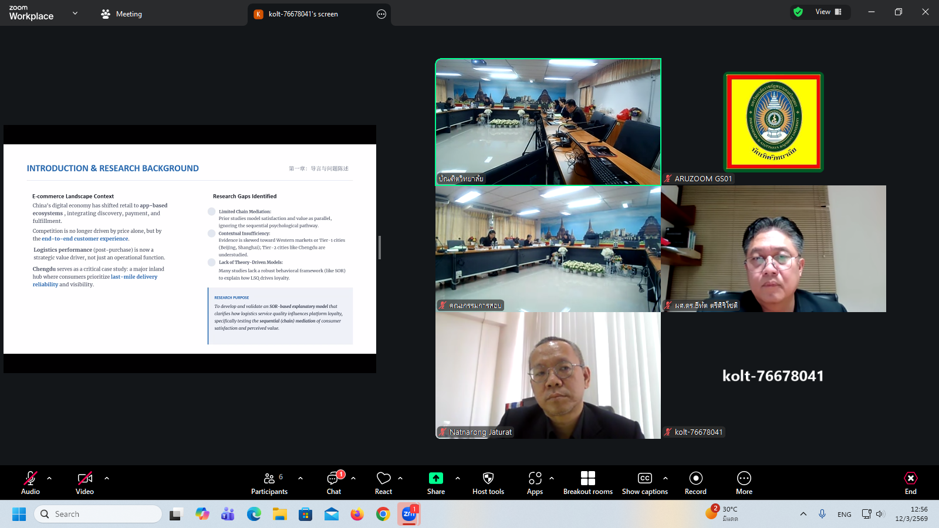Start recording with Record button
The image size is (939, 528).
(695, 483)
